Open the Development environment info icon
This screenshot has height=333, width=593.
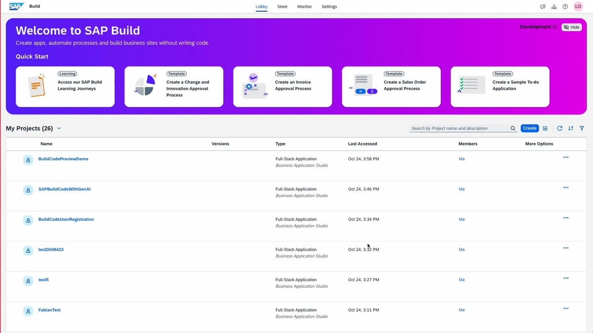tap(554, 27)
